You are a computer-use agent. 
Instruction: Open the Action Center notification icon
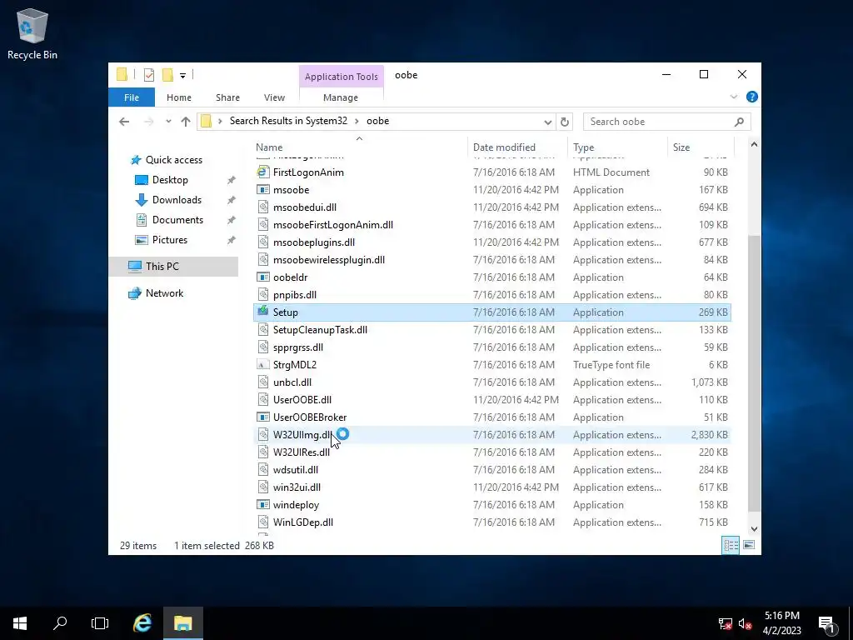827,624
